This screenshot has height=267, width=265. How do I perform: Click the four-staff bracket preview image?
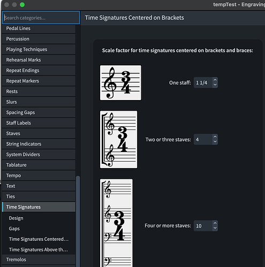116,223
